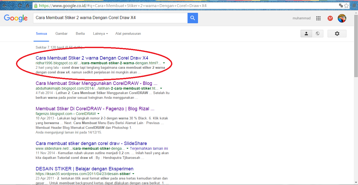This screenshot has width=358, height=185.
Task: Open result Cara membuat stiker dengan corel draw - SlideShare
Action: pos(91,143)
